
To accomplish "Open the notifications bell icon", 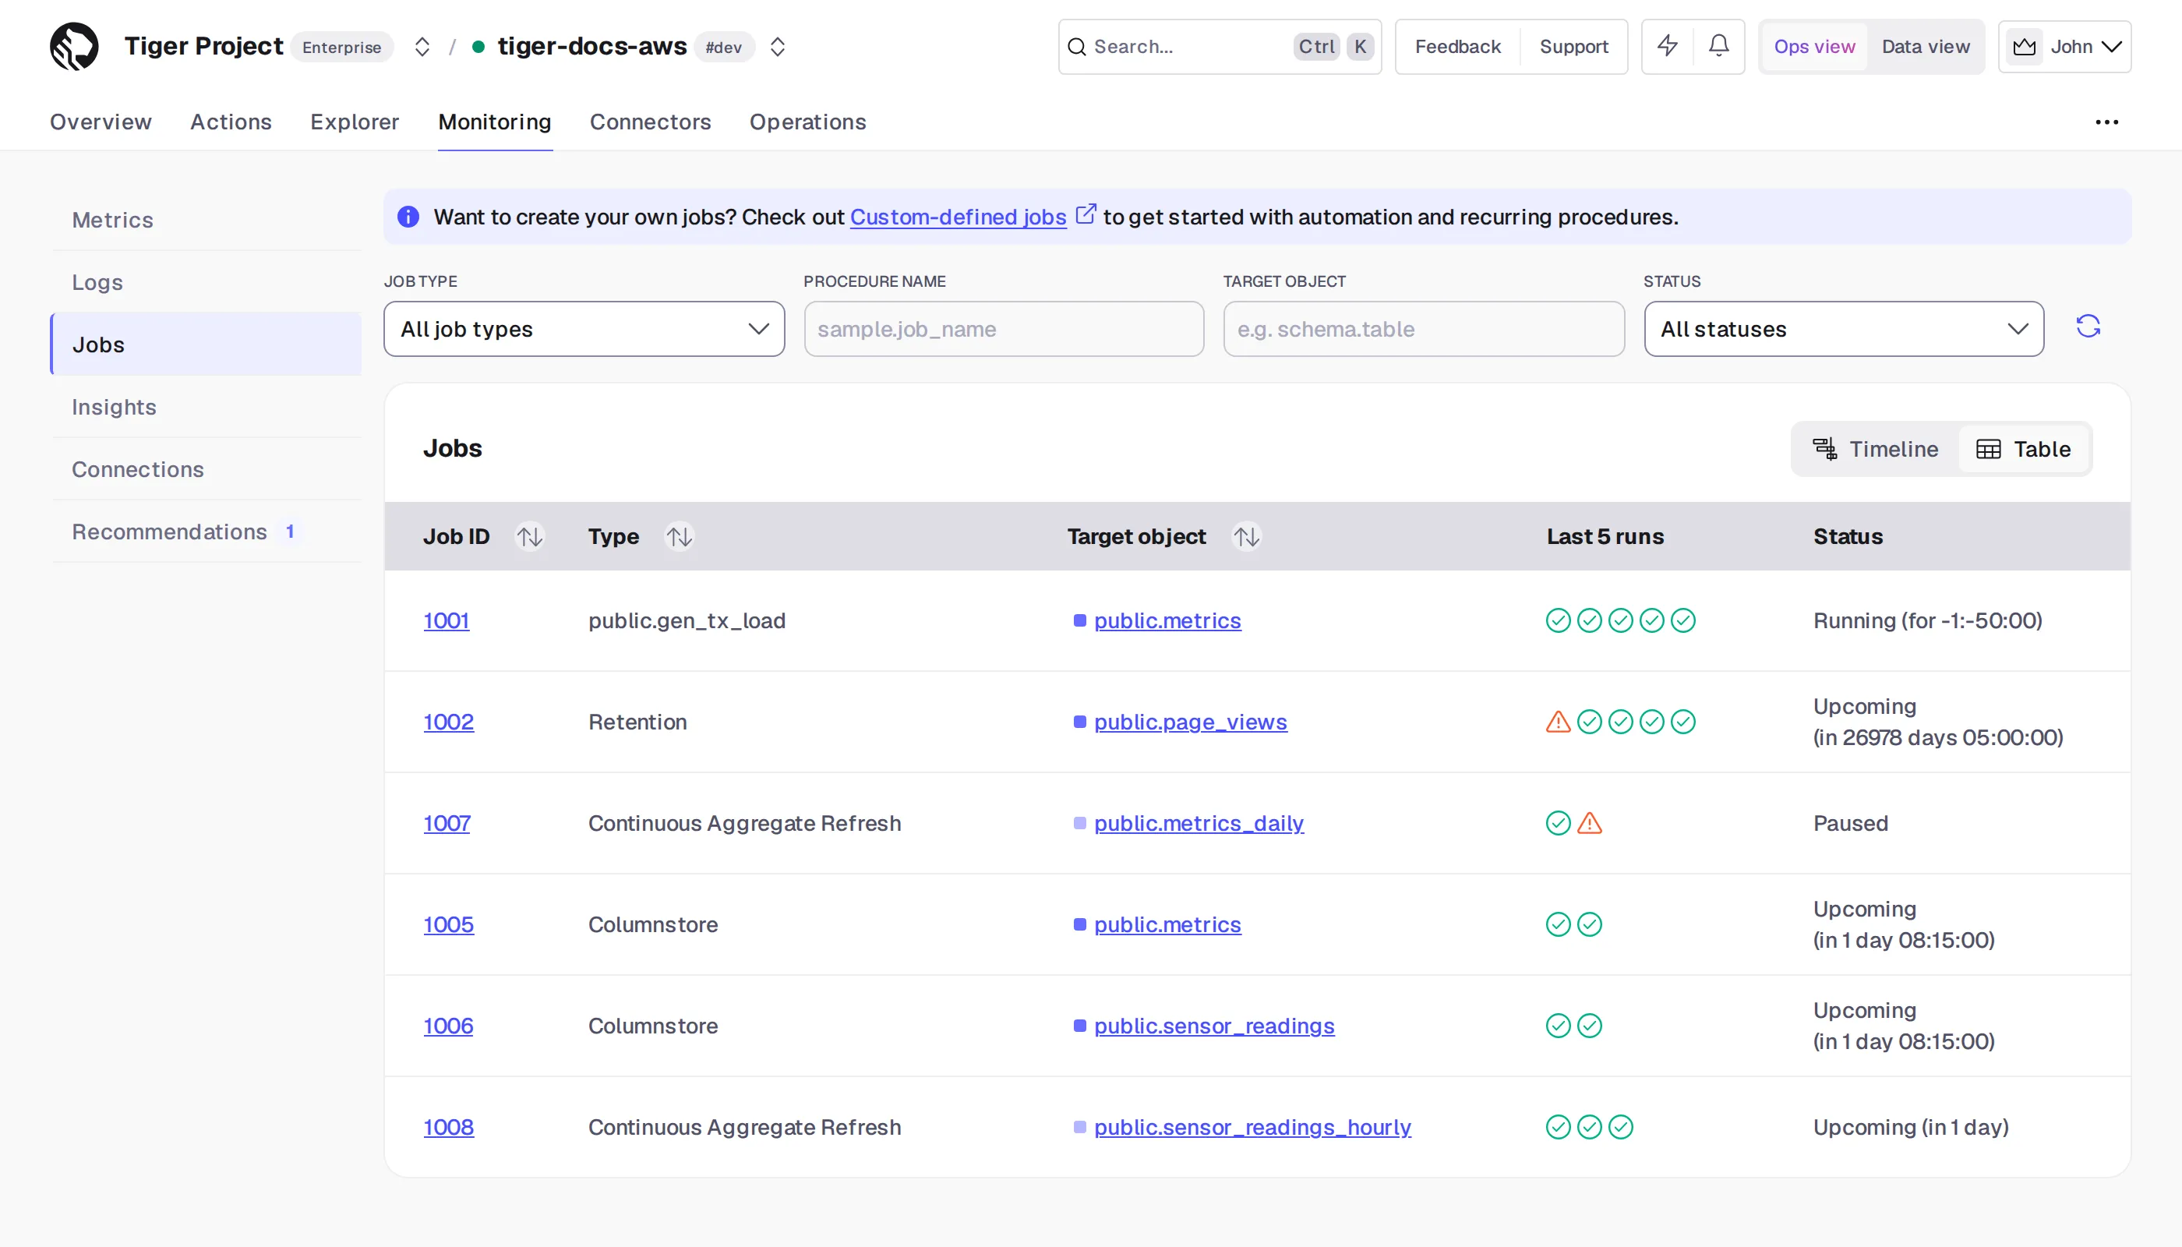I will tap(1718, 46).
